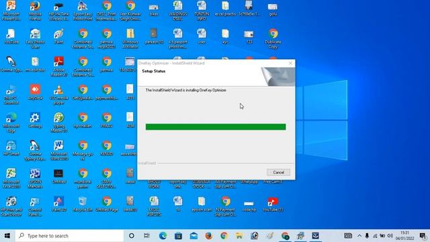Open the notification center icon
Viewport: 430px width, 242px height.
(423, 236)
